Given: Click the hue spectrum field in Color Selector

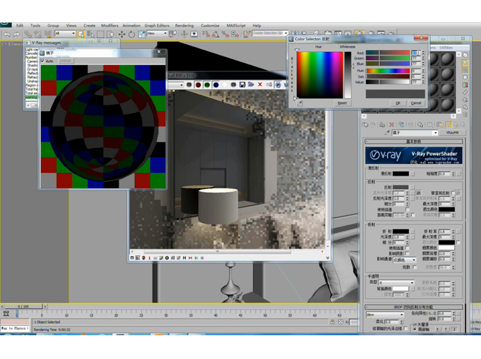Looking at the screenshot, I should (319, 75).
